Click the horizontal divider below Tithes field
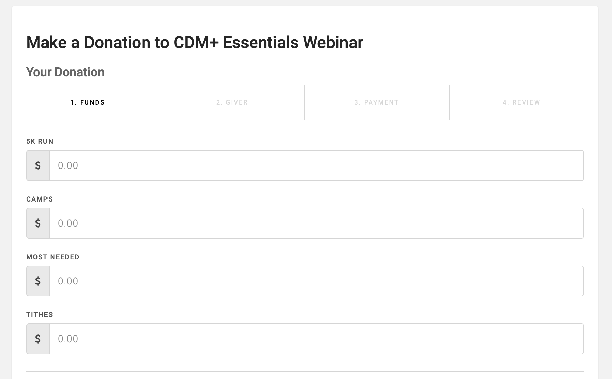612x379 pixels. [305, 372]
